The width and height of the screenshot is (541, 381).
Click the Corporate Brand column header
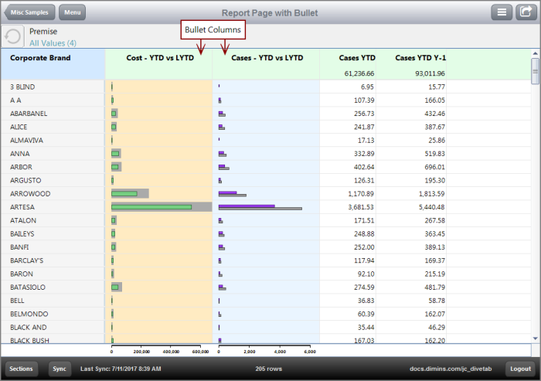(40, 58)
